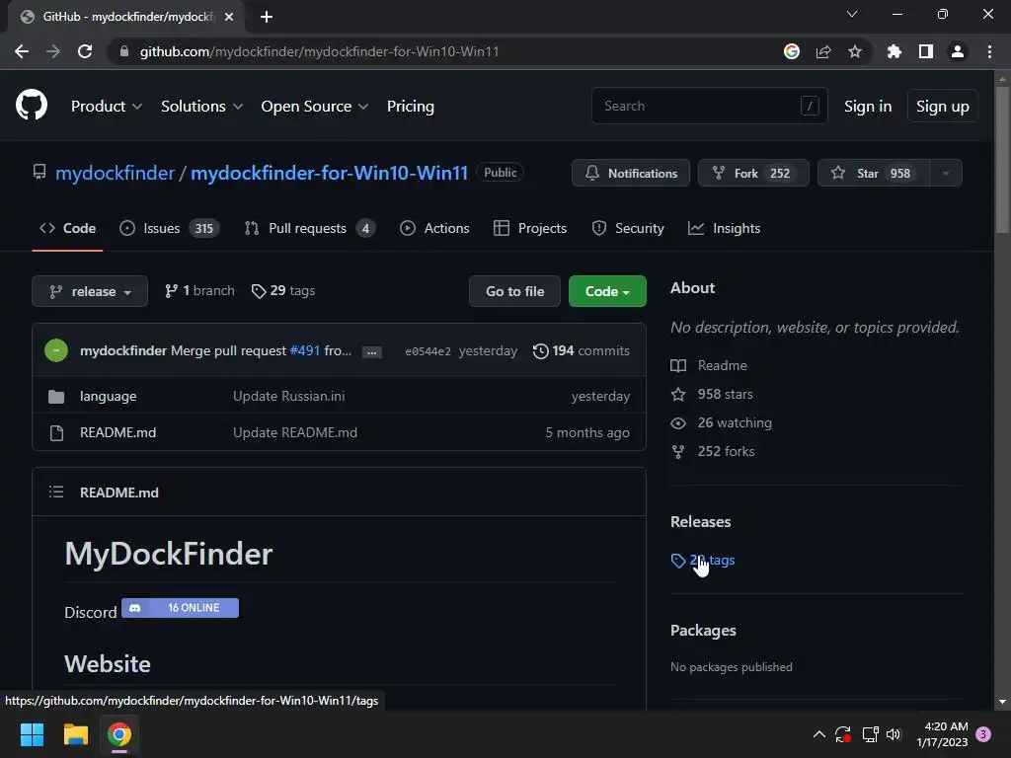
Task: Open pull request #491 link
Action: coord(305,350)
